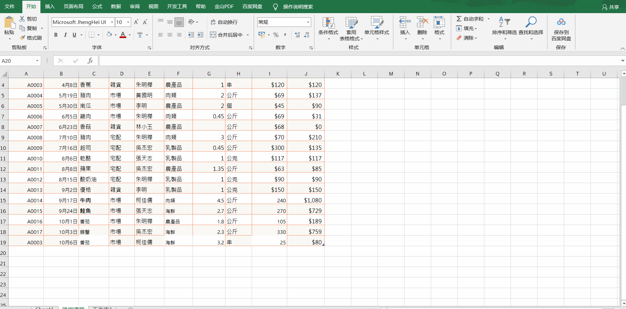Increase decimal places
626x309 pixels.
[x=297, y=35]
